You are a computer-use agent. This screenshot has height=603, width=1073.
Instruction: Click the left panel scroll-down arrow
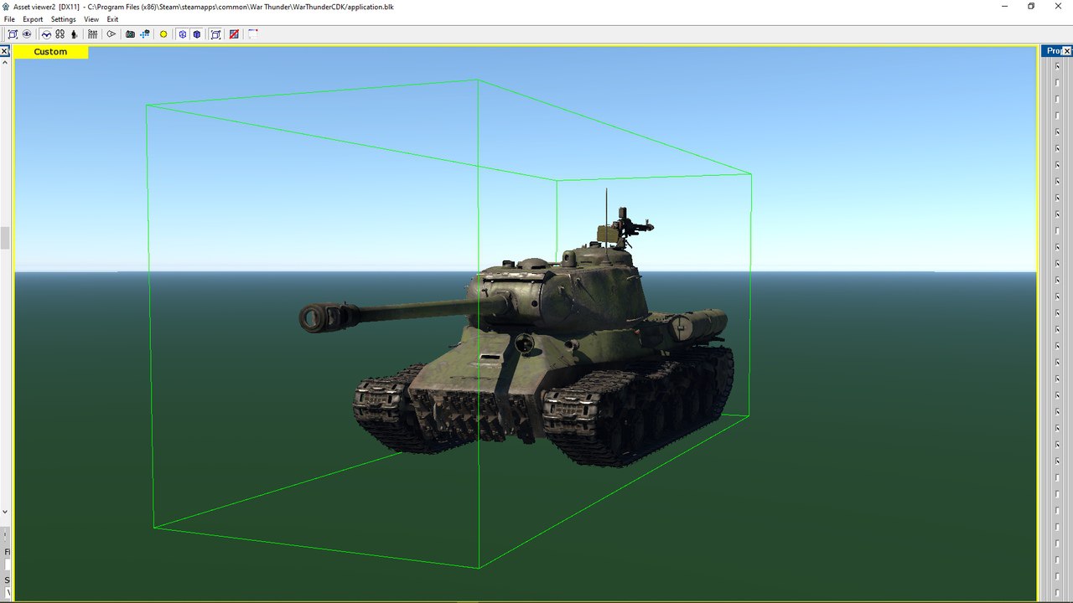point(4,512)
